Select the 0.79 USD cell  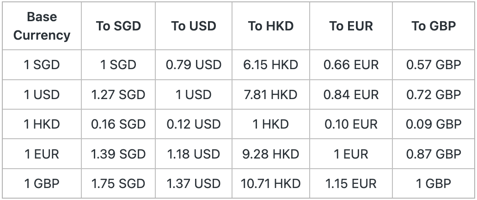(194, 65)
